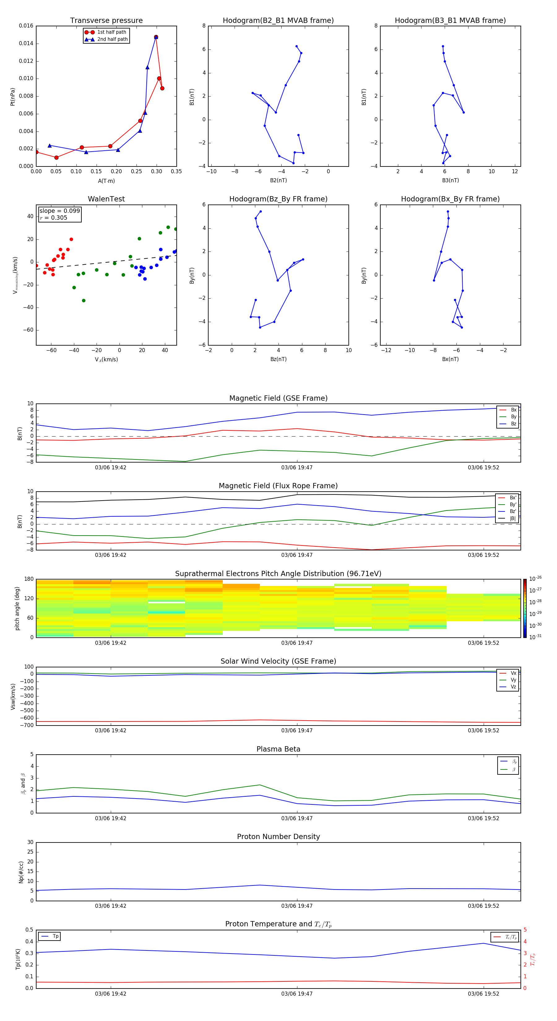Click the 'Hodogram(B3_B1 MVAB frame)' title

click(x=450, y=21)
